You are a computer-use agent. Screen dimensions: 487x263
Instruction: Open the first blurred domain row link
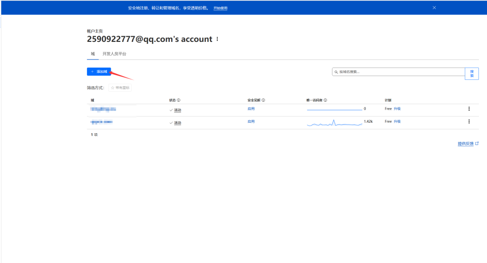coord(103,109)
